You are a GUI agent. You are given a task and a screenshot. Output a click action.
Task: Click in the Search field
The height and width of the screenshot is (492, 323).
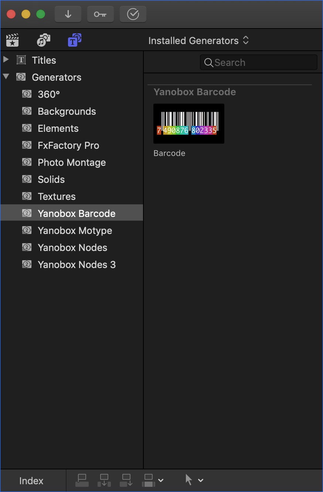coord(259,63)
